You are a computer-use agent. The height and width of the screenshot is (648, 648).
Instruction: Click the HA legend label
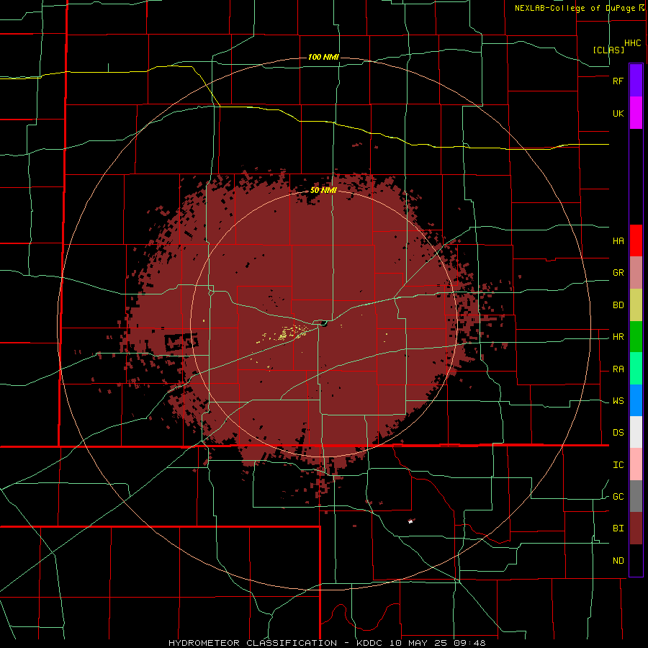click(618, 241)
